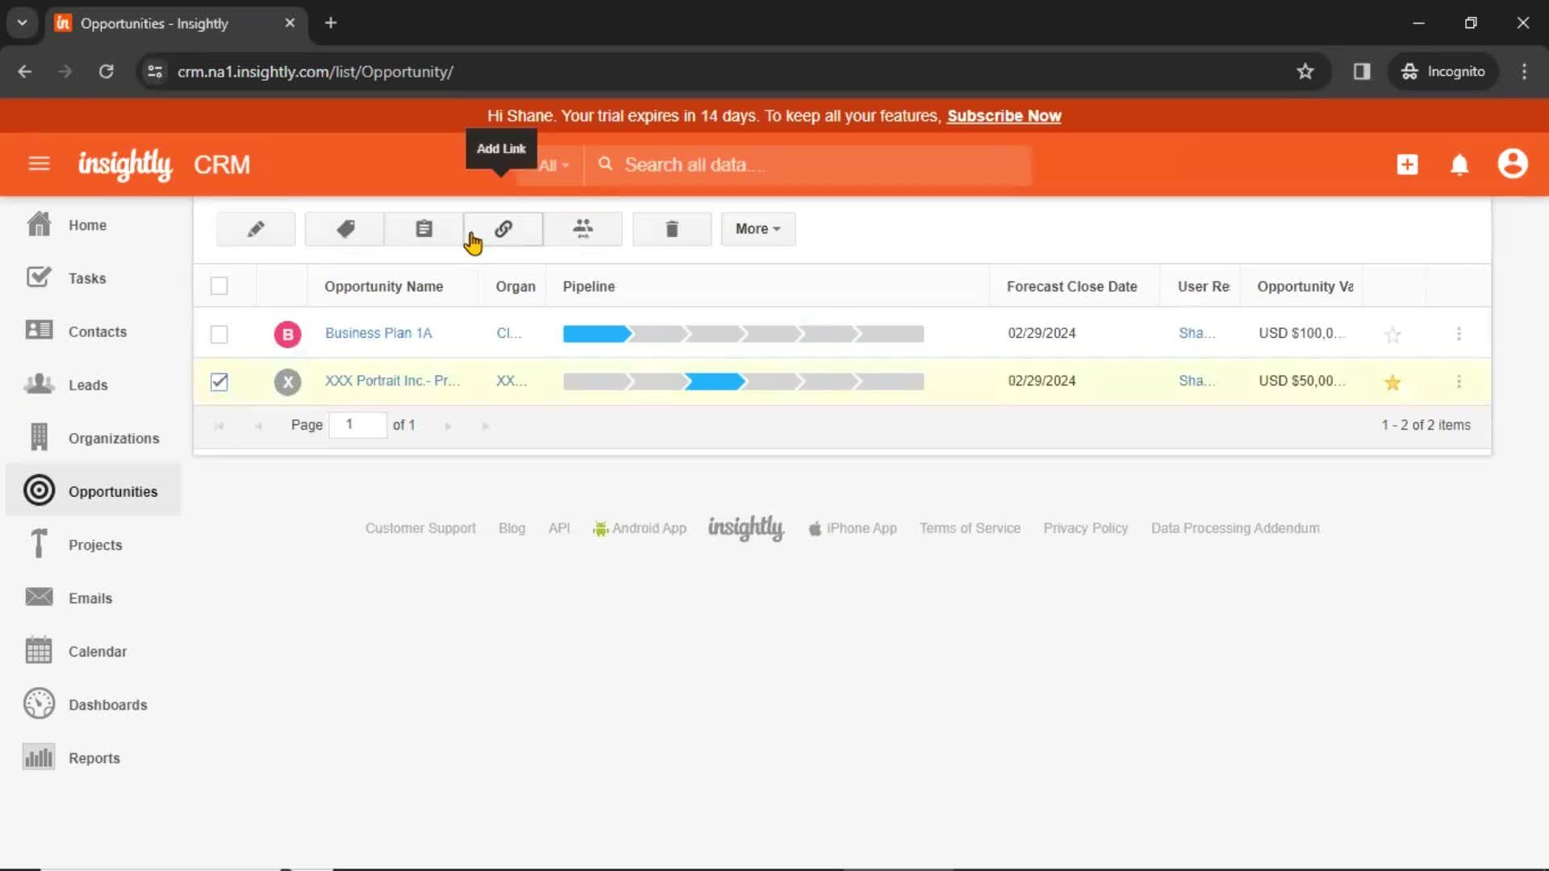1549x871 pixels.
Task: Click the Terms of Service link
Action: (970, 528)
